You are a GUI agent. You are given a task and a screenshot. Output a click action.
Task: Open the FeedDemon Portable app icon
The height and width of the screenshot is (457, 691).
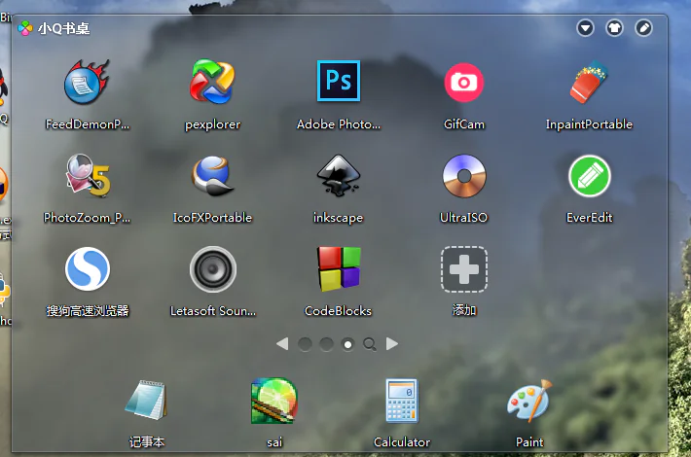(x=88, y=84)
